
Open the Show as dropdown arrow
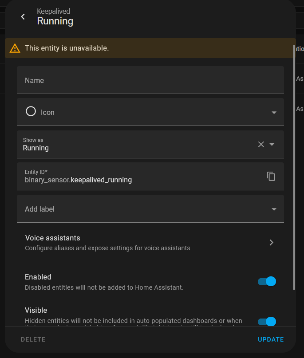(x=272, y=145)
